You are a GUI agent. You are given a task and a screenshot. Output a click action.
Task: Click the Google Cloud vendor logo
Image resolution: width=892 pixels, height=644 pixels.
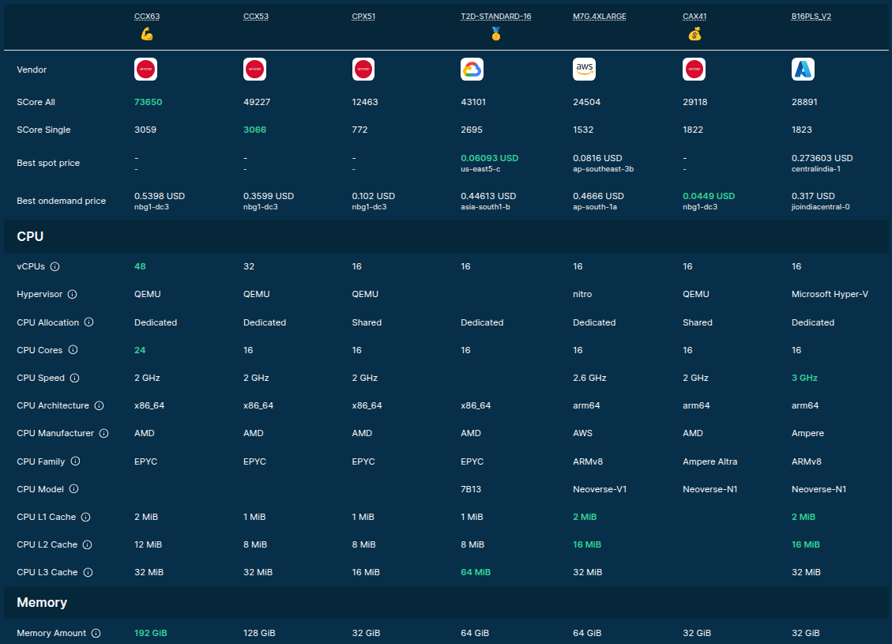pos(472,70)
